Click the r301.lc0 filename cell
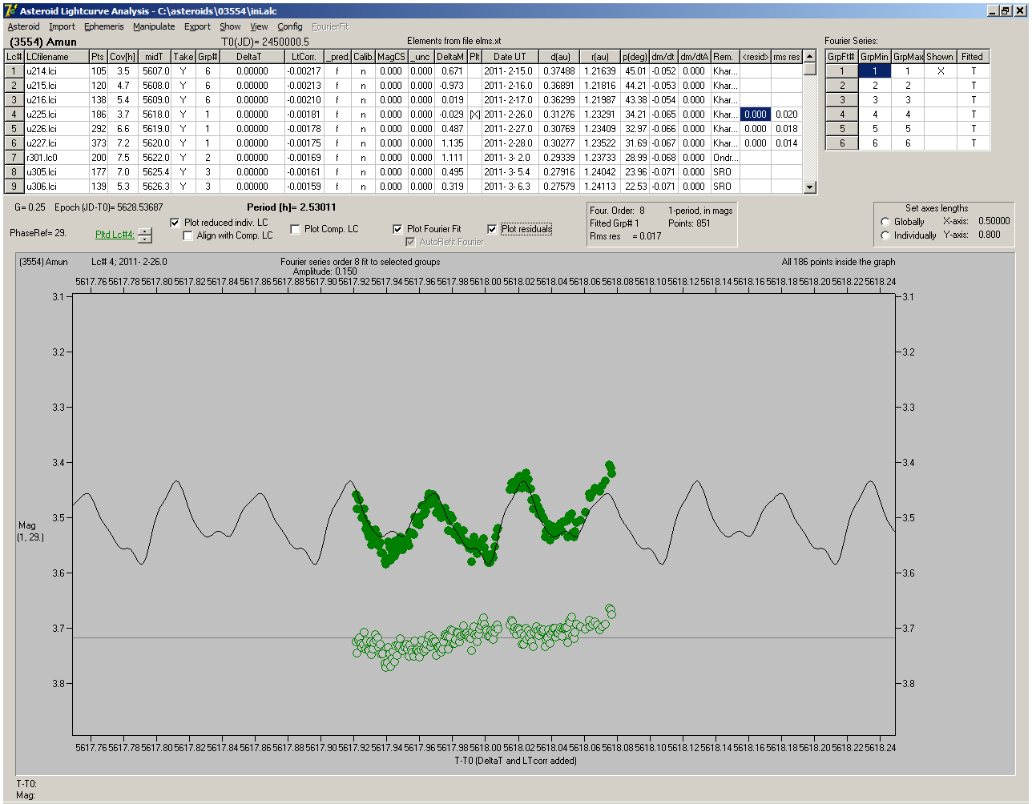Image resolution: width=1032 pixels, height=804 pixels. (x=56, y=158)
